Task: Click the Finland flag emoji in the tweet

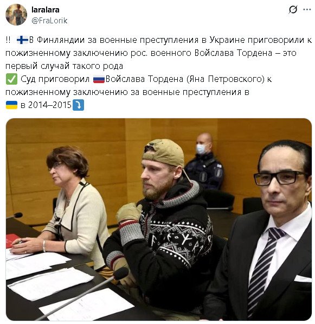Action: coord(22,40)
